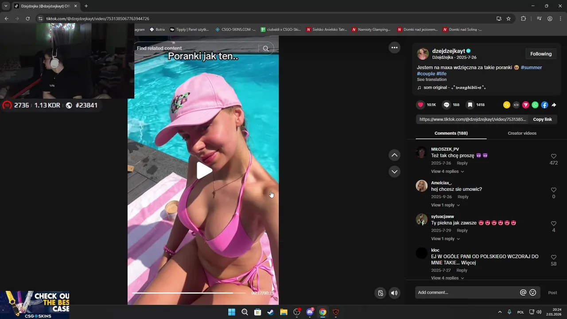The image size is (567, 319).
Task: Expand the reply under Amelciax_. comment
Action: tap(446, 205)
